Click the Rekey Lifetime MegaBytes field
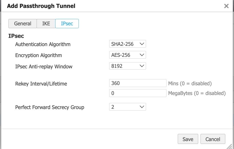Viewport: 234px width, 149px height. pos(138,93)
